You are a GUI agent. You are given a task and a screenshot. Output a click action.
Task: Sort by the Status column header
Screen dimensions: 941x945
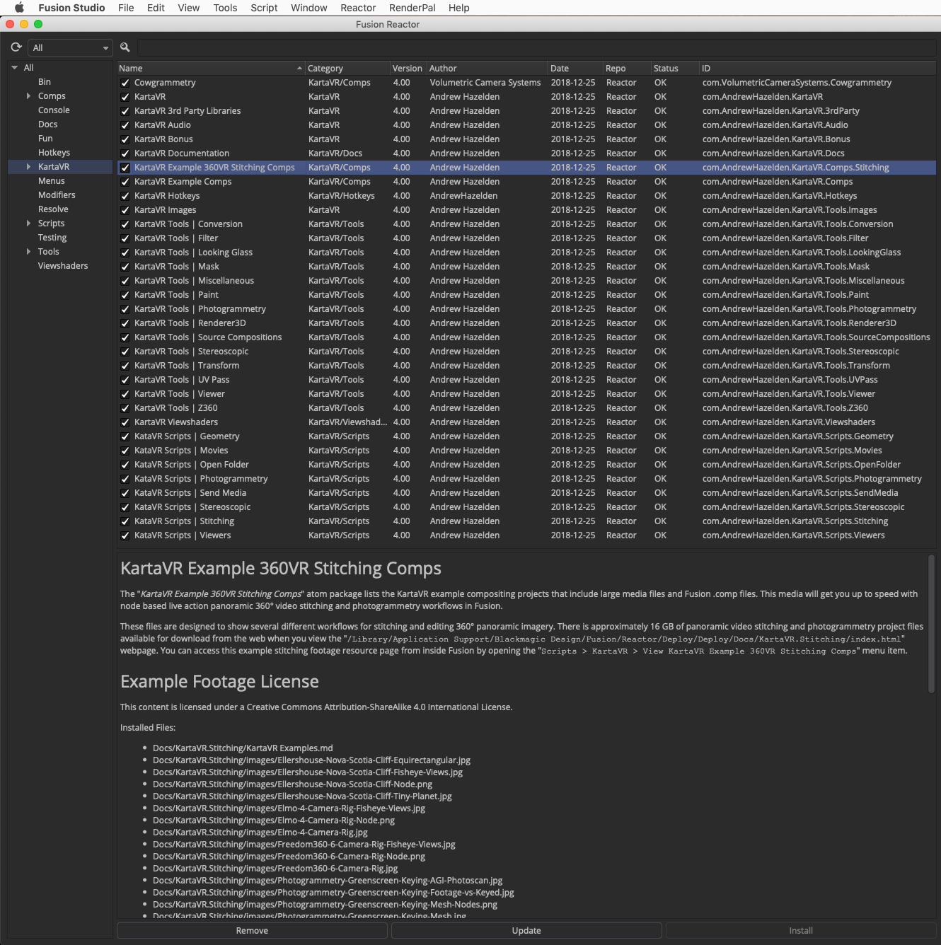(x=674, y=69)
